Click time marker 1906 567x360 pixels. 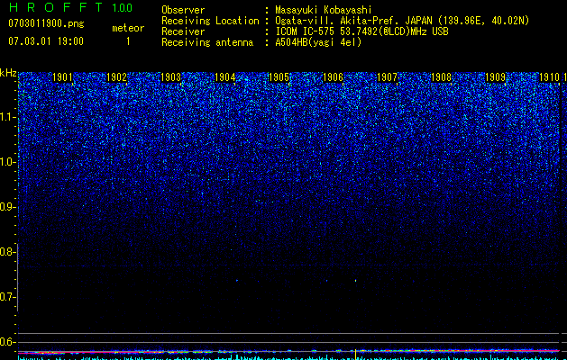pyautogui.click(x=333, y=77)
